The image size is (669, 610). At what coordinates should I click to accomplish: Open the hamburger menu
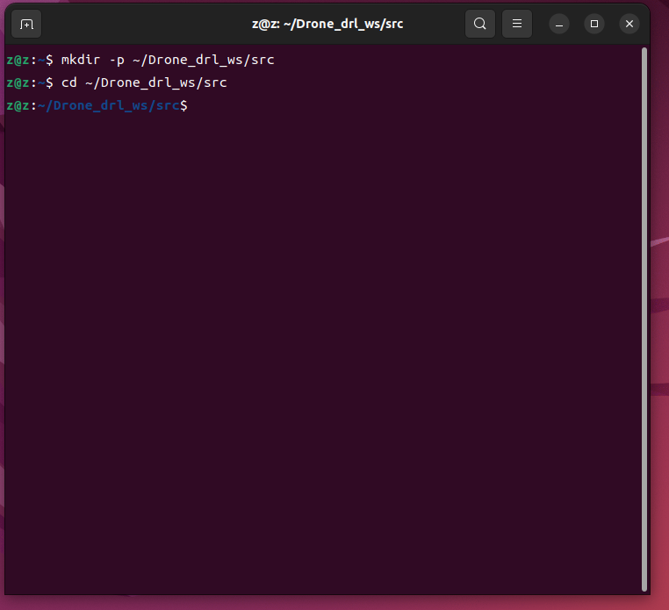click(x=517, y=24)
